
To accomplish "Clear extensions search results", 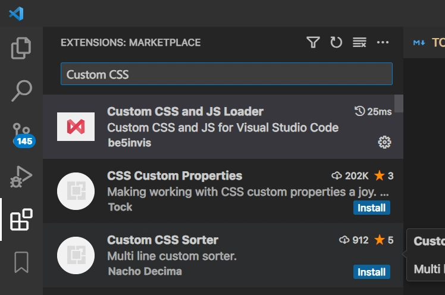I will (359, 42).
